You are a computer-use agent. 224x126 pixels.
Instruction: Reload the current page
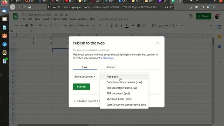pos(24,7)
